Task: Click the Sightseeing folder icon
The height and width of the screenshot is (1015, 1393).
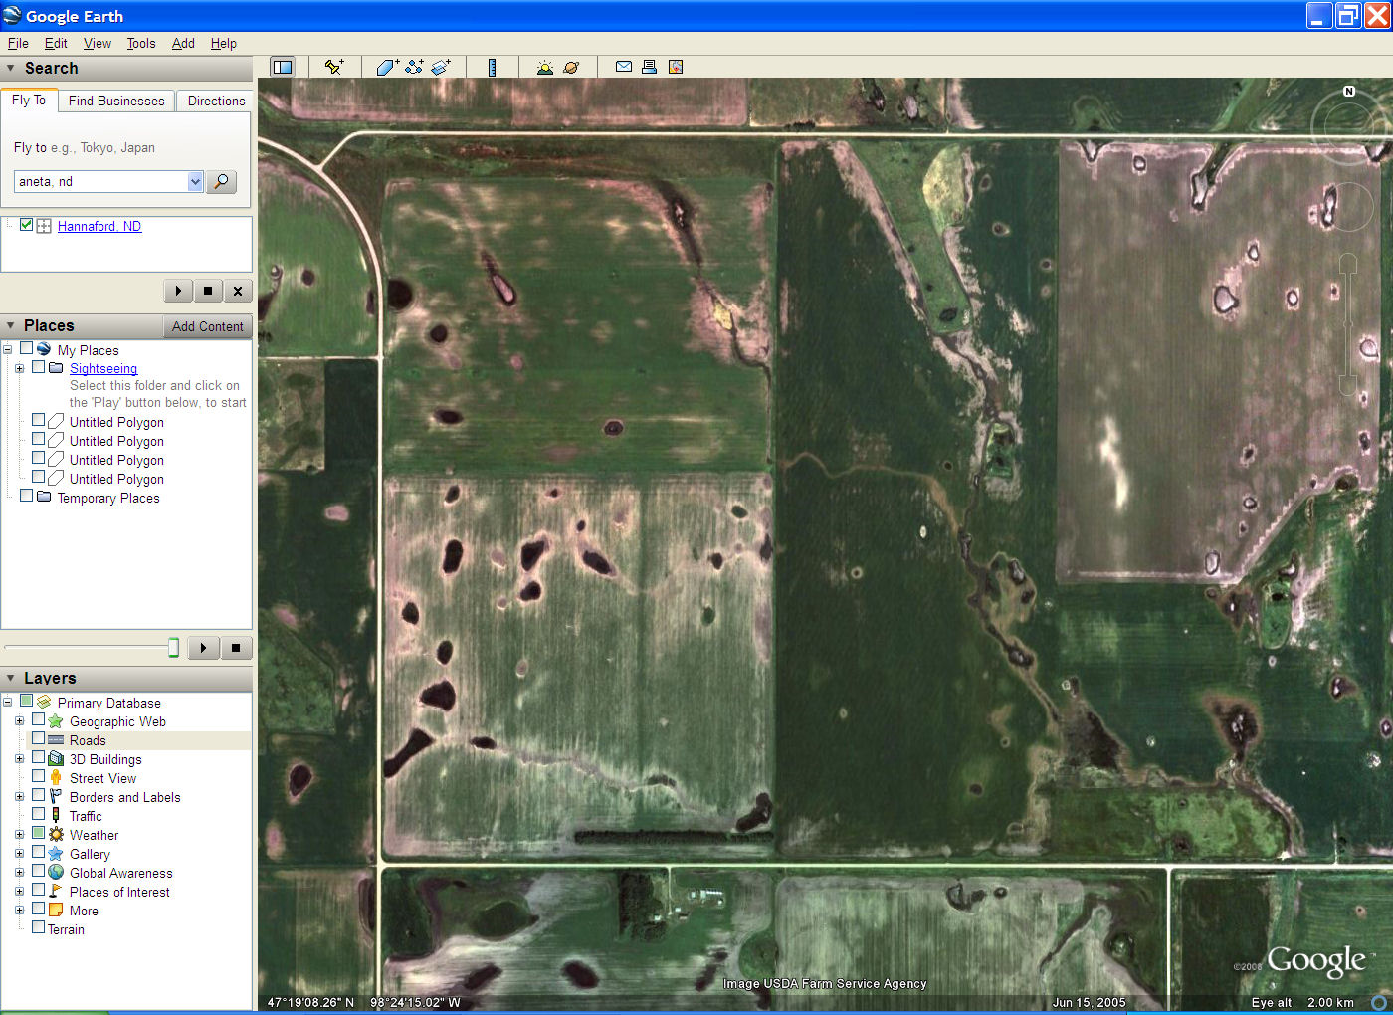Action: tap(56, 368)
